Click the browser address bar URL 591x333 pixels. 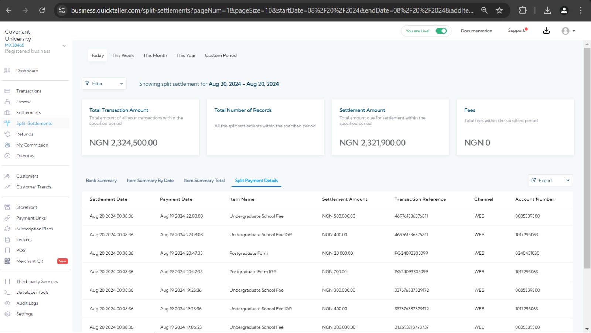coord(272,10)
